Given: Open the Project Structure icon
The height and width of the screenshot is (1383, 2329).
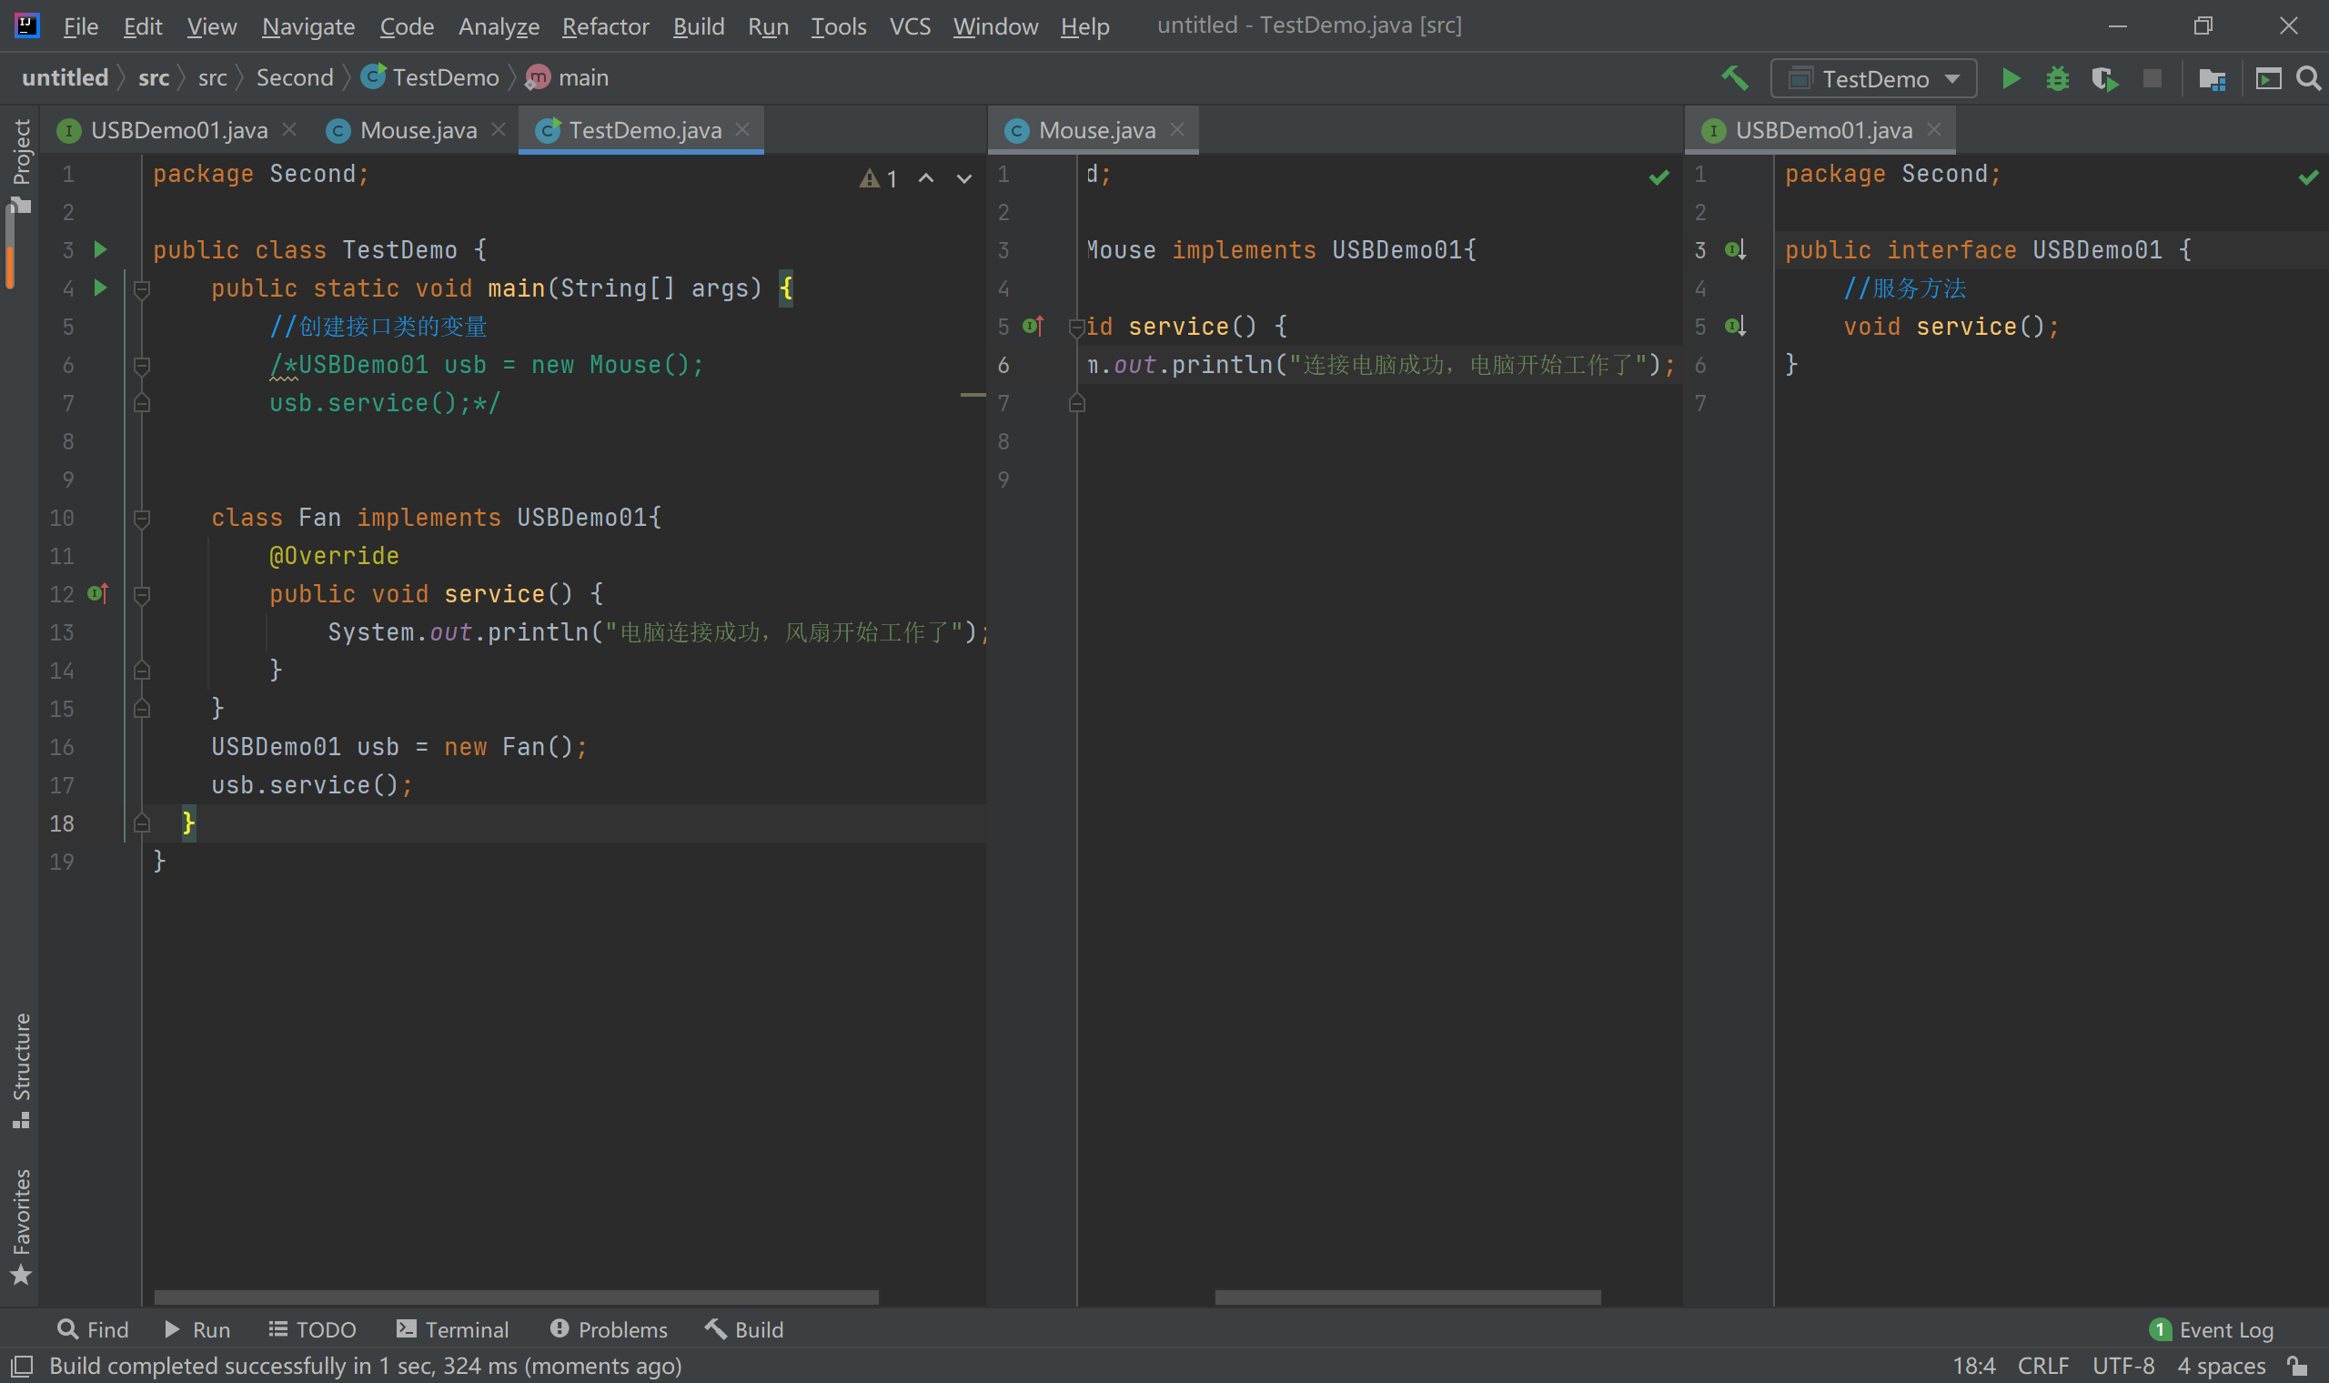Looking at the screenshot, I should pyautogui.click(x=2212, y=79).
